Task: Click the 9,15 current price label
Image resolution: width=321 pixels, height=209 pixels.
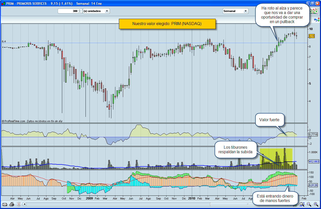Action: pyautogui.click(x=311, y=36)
